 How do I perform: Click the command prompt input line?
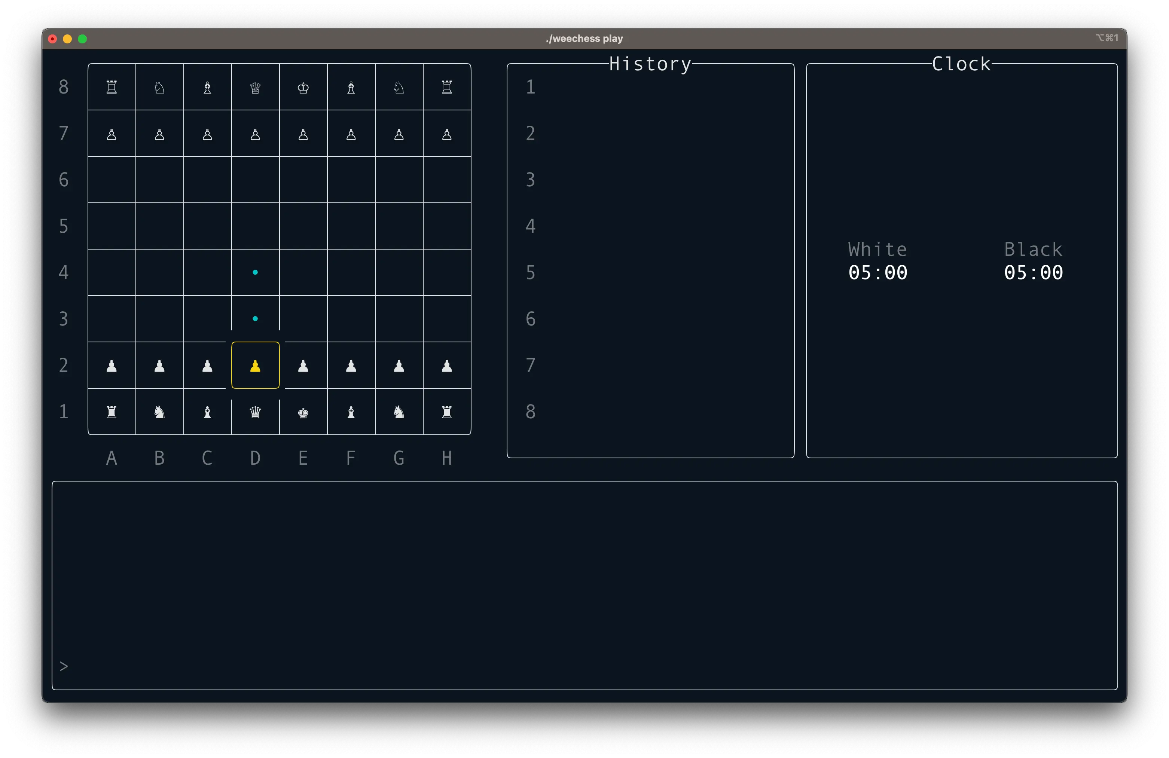(x=584, y=667)
